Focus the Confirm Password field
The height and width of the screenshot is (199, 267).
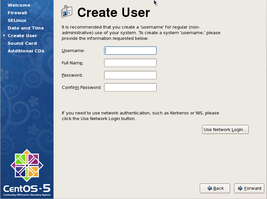(130, 87)
